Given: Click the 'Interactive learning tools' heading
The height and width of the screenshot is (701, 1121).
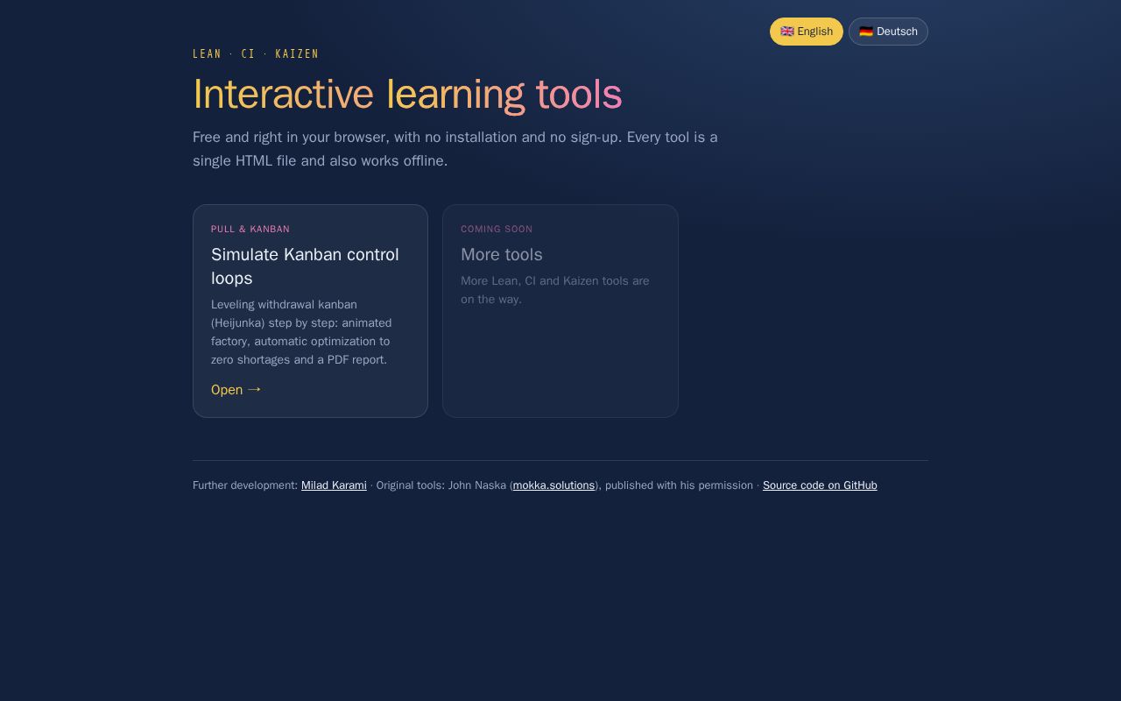Looking at the screenshot, I should 407,95.
